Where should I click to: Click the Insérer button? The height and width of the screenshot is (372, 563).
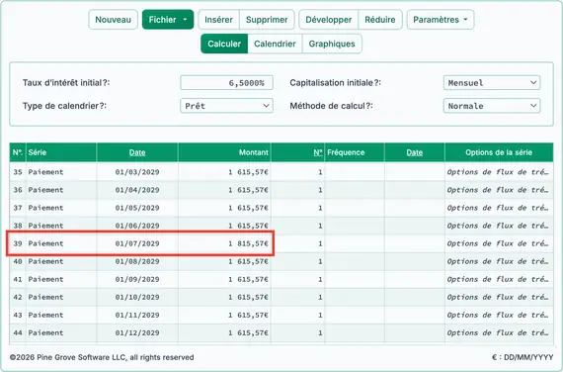click(x=218, y=20)
